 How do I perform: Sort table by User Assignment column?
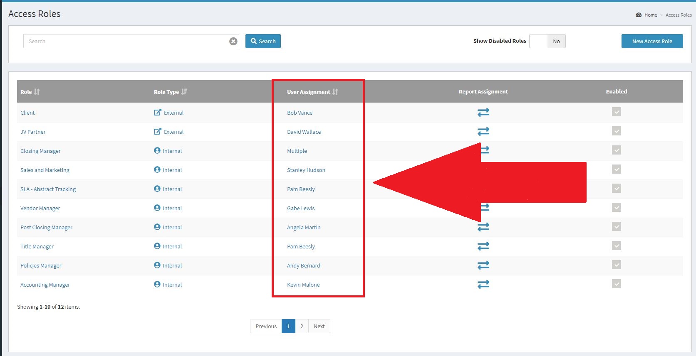335,92
